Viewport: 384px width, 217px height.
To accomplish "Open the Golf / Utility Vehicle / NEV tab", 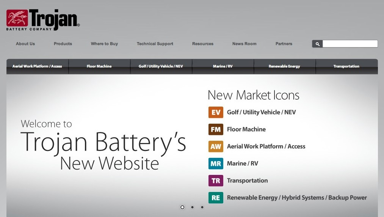I will pos(161,66).
